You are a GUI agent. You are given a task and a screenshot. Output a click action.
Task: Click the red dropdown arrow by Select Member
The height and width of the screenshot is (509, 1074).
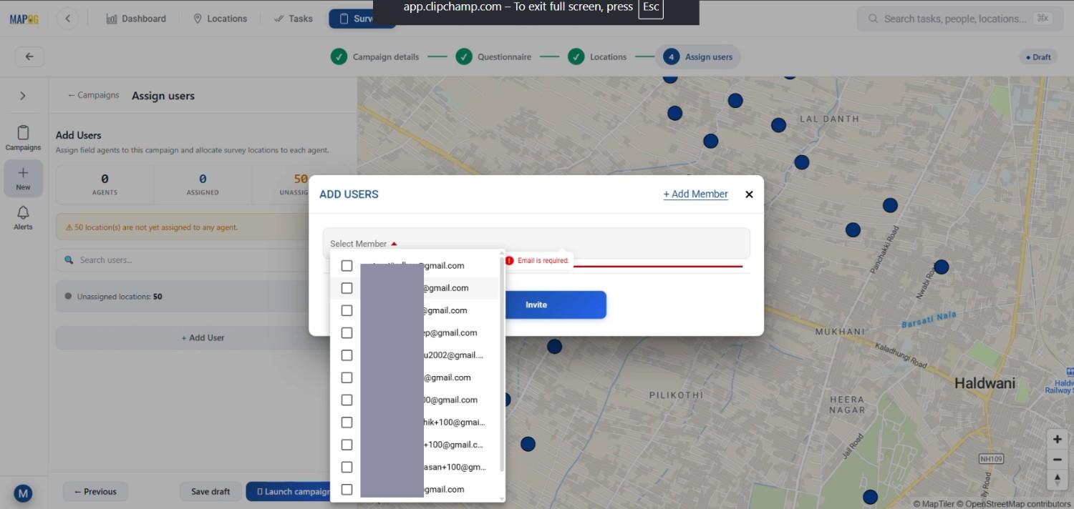[x=394, y=244]
